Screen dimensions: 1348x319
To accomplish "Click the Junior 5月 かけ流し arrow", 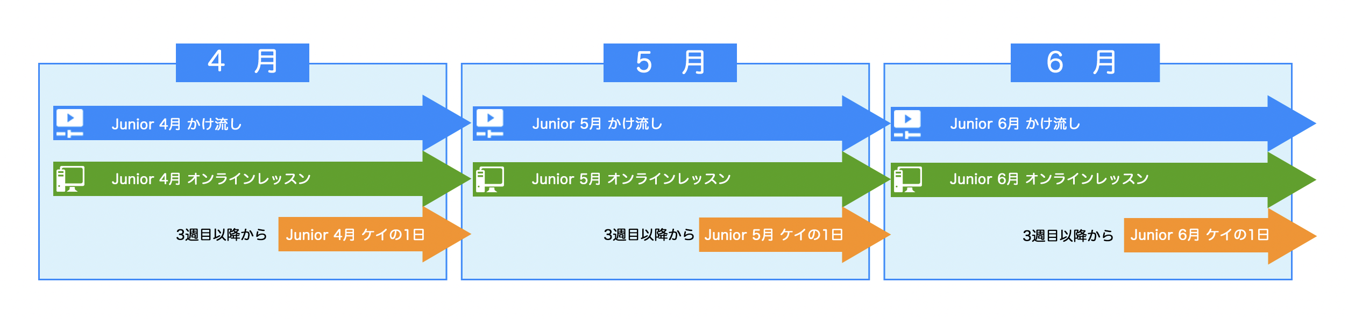I will tap(662, 124).
